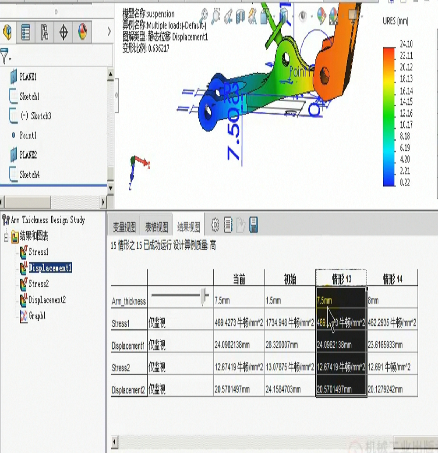Viewport: 438px width, 453px height.
Task: Select Stress2 in the results tree
Action: [38, 284]
